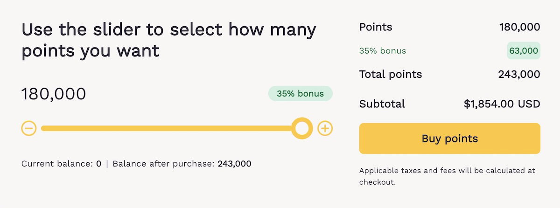Select the 35% bonus label in summary
The image size is (560, 208).
coord(383,51)
